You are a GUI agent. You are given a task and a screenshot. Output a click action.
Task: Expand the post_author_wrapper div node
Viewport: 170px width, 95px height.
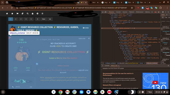point(121,47)
